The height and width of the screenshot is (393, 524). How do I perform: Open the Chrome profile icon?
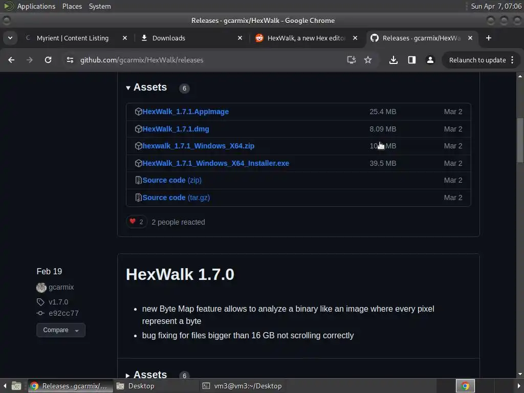[430, 60]
